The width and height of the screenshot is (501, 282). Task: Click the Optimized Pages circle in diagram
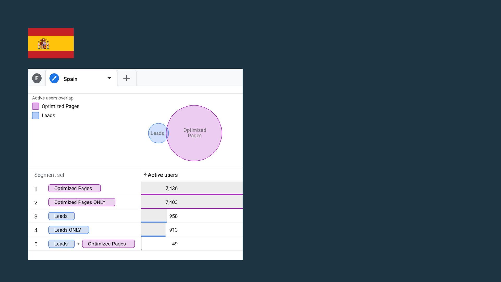pyautogui.click(x=195, y=133)
